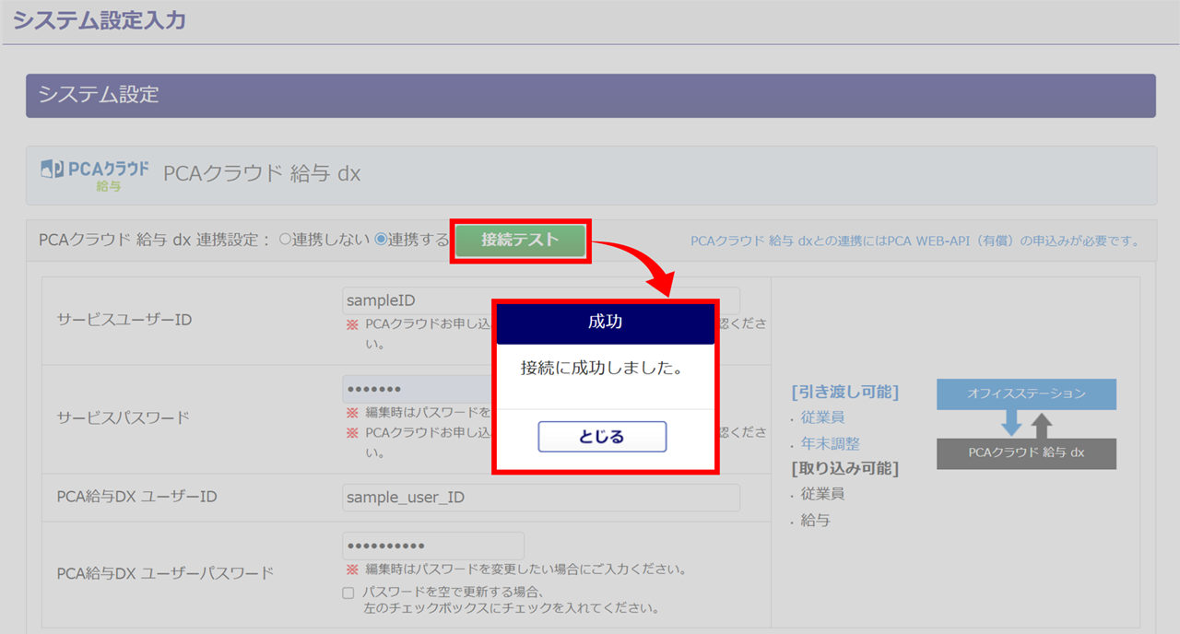Click the 従業員 item under 取り込み可能
Viewport: 1180px width, 634px height.
[822, 494]
